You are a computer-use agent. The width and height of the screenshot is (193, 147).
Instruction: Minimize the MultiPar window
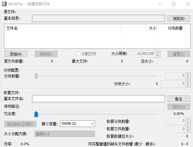pos(160,4)
